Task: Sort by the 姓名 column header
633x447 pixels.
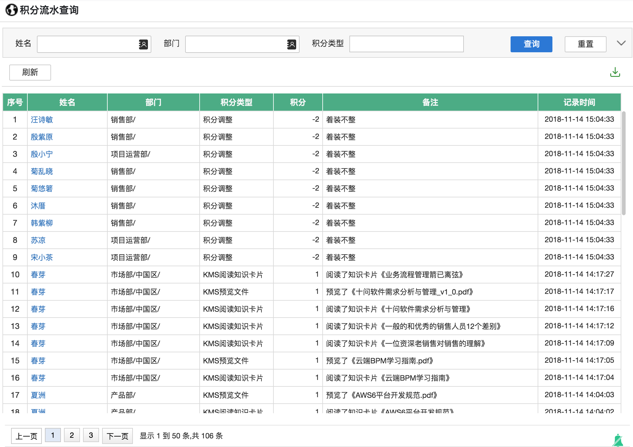Action: click(67, 102)
